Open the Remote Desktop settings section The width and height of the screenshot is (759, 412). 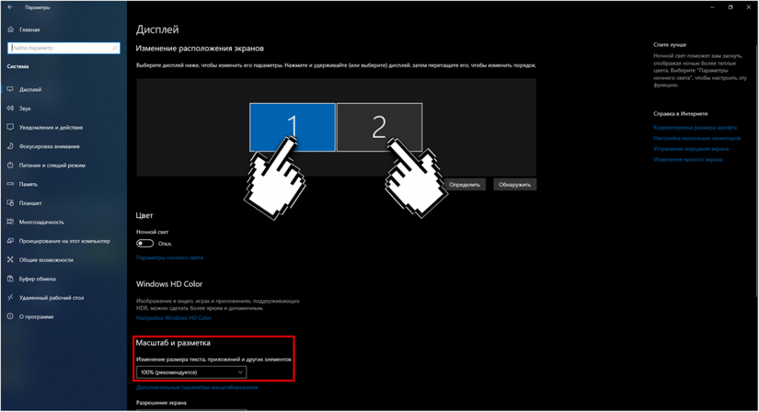pos(51,297)
